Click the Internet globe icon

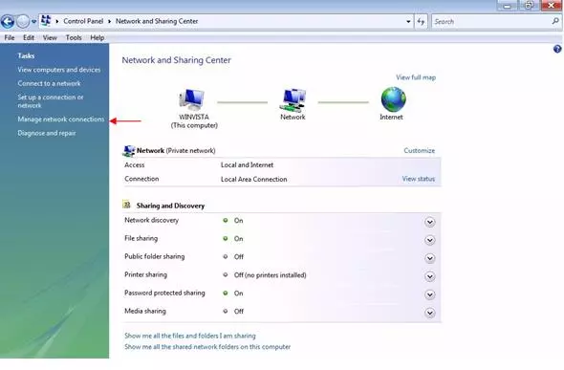[393, 99]
